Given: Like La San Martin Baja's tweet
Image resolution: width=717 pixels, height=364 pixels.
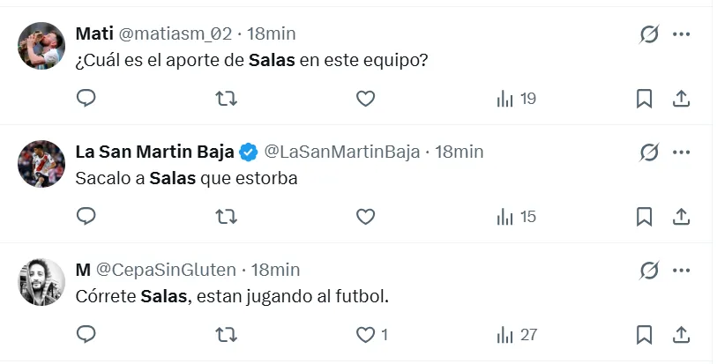Looking at the screenshot, I should coord(365,216).
